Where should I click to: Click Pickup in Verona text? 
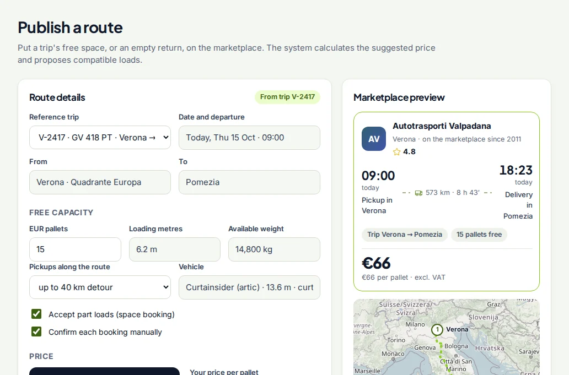point(377,205)
